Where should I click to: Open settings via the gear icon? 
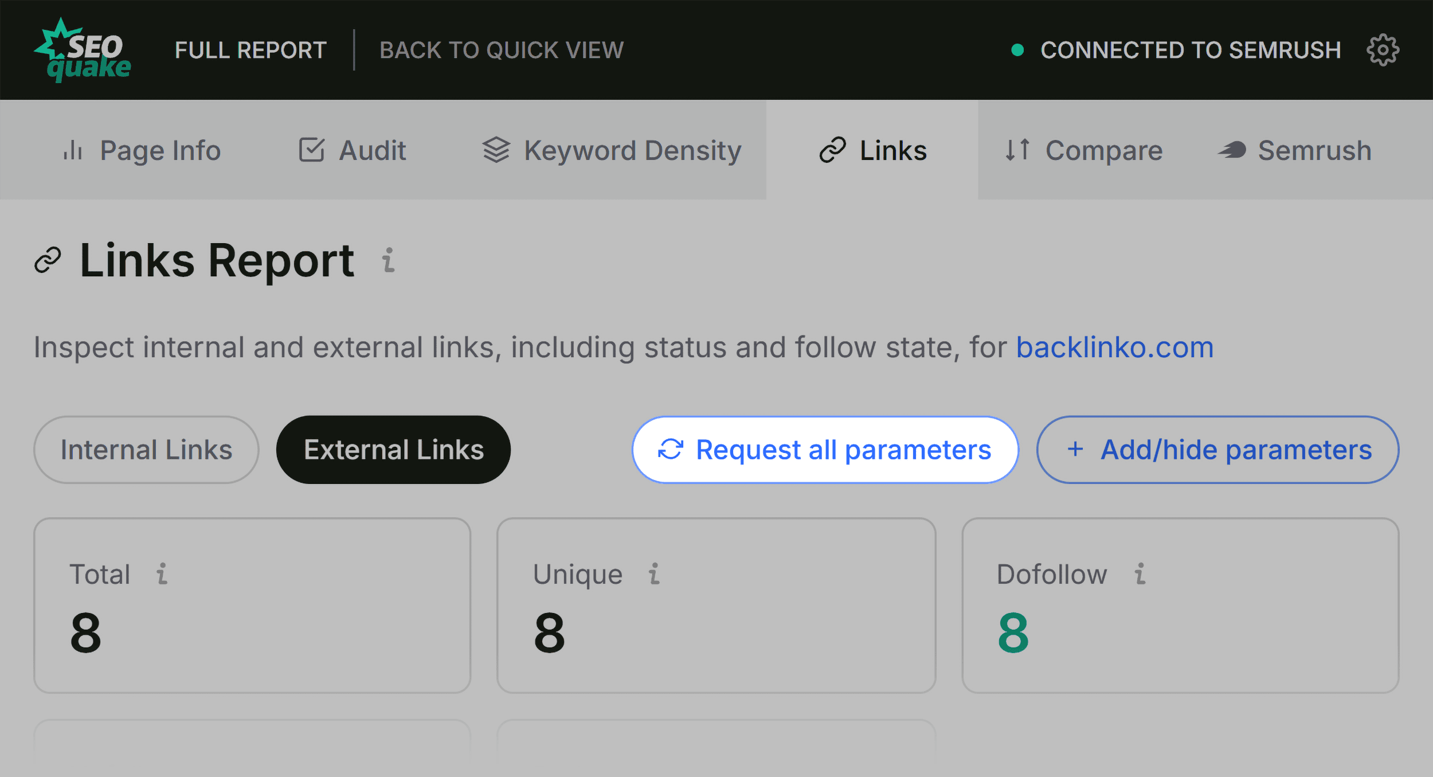[x=1383, y=50]
